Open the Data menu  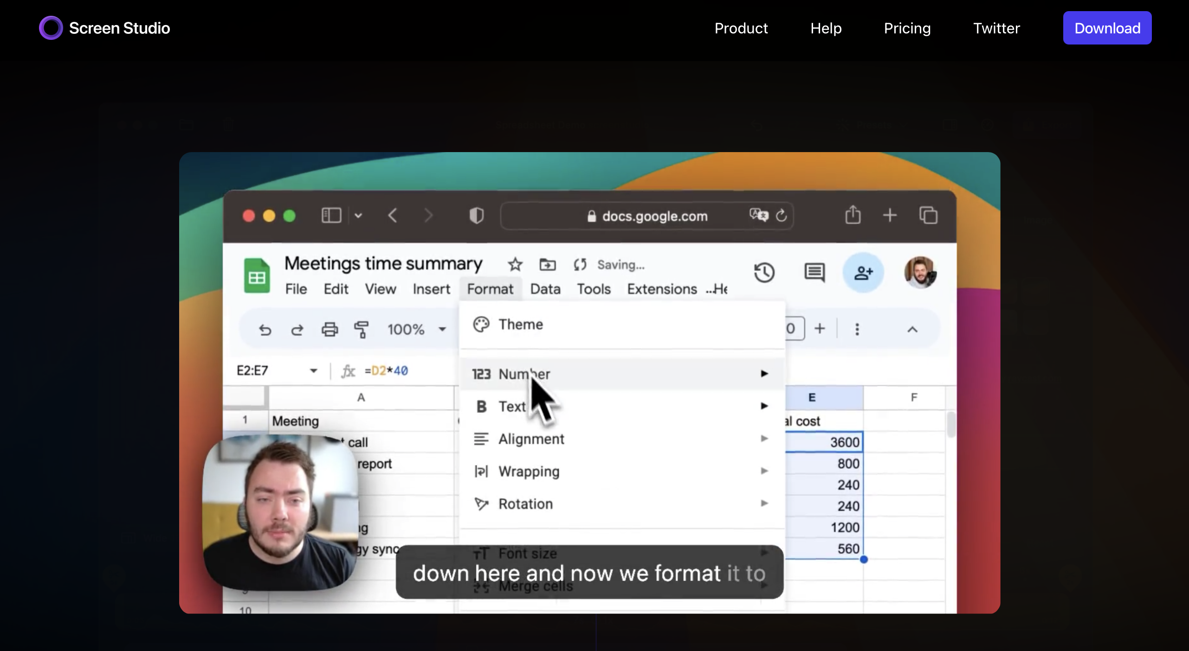[x=545, y=289]
